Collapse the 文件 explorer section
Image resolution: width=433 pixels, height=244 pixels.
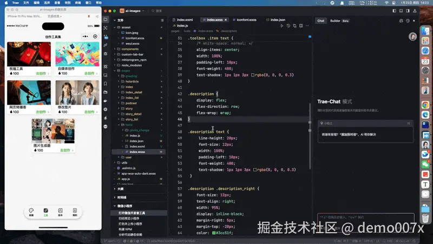tap(115, 20)
